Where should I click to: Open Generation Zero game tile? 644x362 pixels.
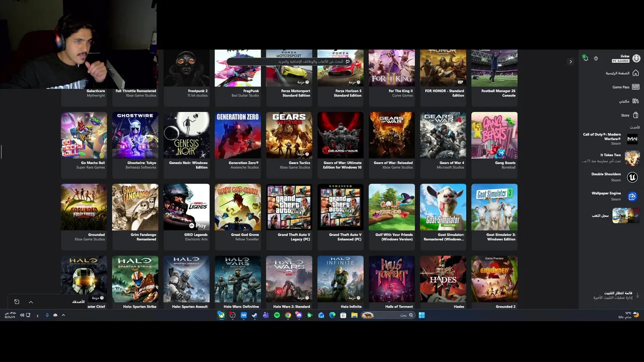pyautogui.click(x=238, y=145)
